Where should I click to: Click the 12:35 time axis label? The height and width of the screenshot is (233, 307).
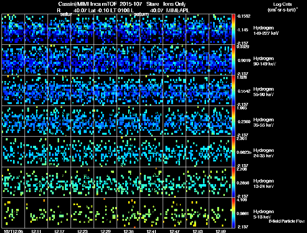coord(129,231)
